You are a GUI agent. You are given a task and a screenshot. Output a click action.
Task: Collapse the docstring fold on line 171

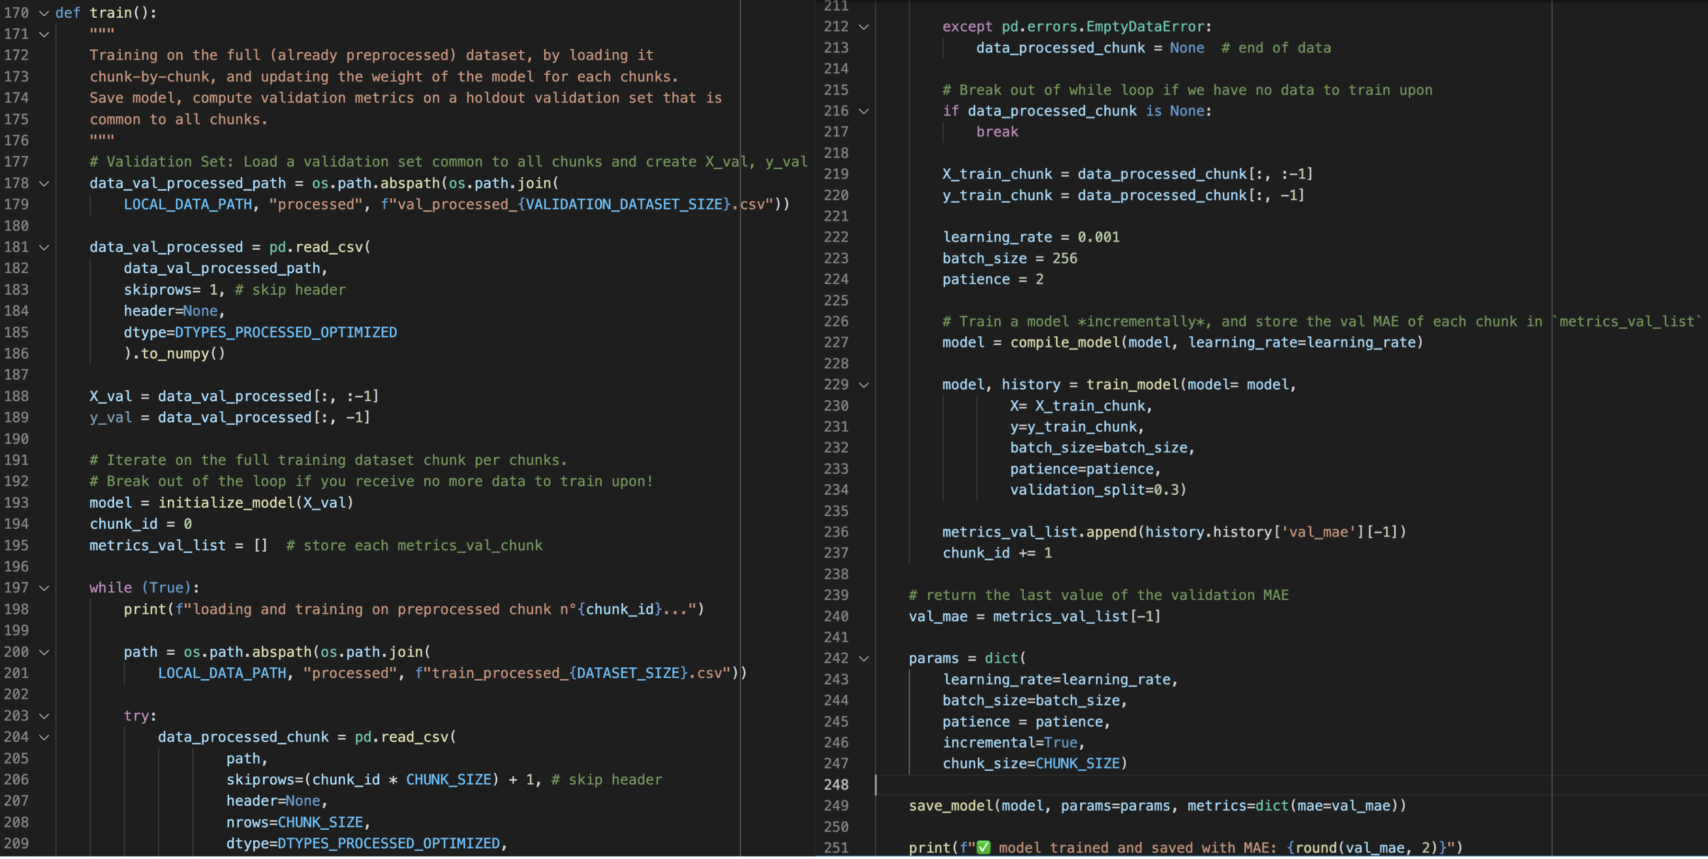coord(44,34)
